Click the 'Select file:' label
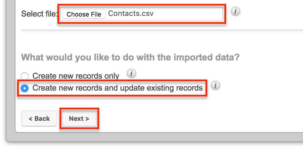 click(39, 14)
